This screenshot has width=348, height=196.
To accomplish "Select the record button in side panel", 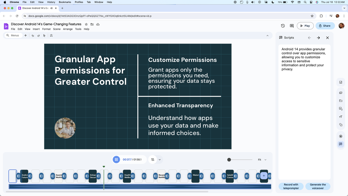I will click(341, 136).
